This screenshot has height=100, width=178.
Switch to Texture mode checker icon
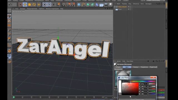9,21
